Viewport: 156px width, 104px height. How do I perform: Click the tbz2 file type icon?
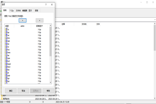(6, 67)
